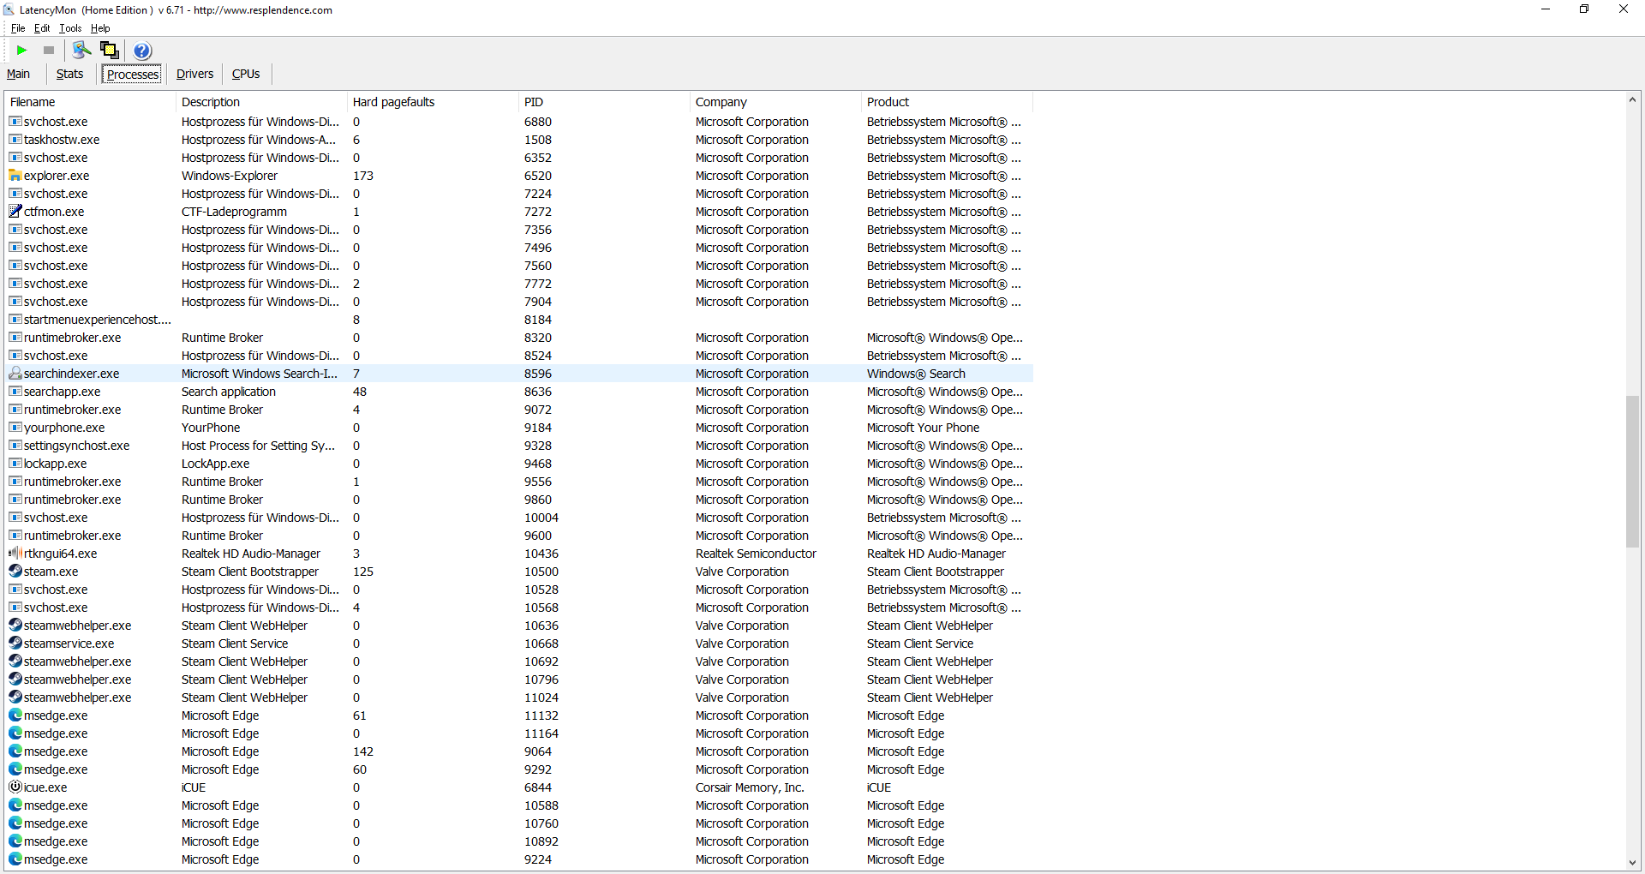This screenshot has height=874, width=1645.
Task: Select the LockApp.exe description cell
Action: [x=216, y=464]
